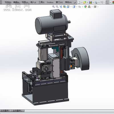Viewport: 114px width, 114px height.
Task: Click the View Settings monitor icon
Action: click(95, 7)
